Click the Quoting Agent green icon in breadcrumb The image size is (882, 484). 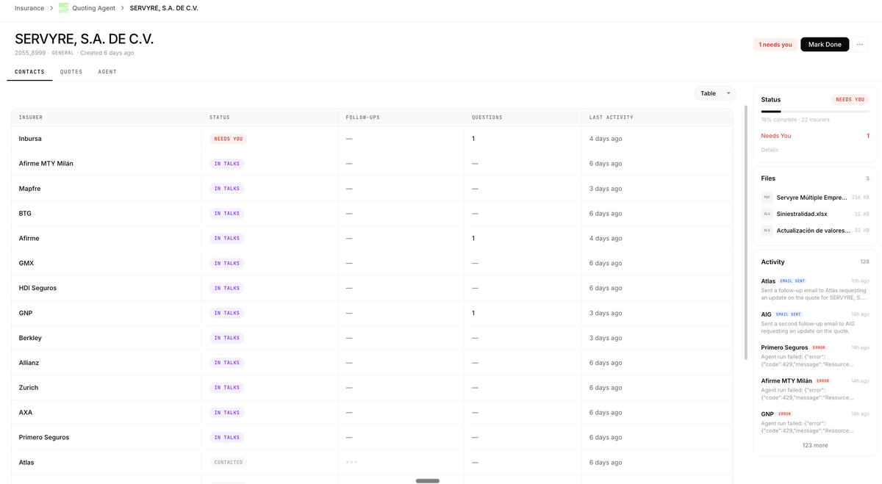64,8
